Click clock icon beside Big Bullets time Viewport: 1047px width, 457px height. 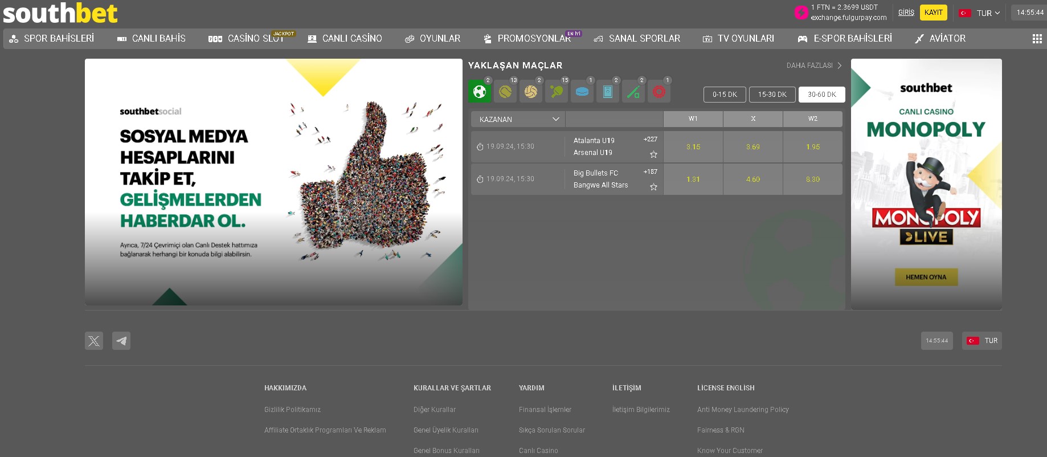click(480, 179)
